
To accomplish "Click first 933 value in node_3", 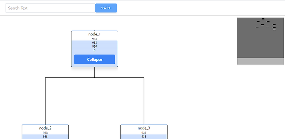I will (144, 133).
